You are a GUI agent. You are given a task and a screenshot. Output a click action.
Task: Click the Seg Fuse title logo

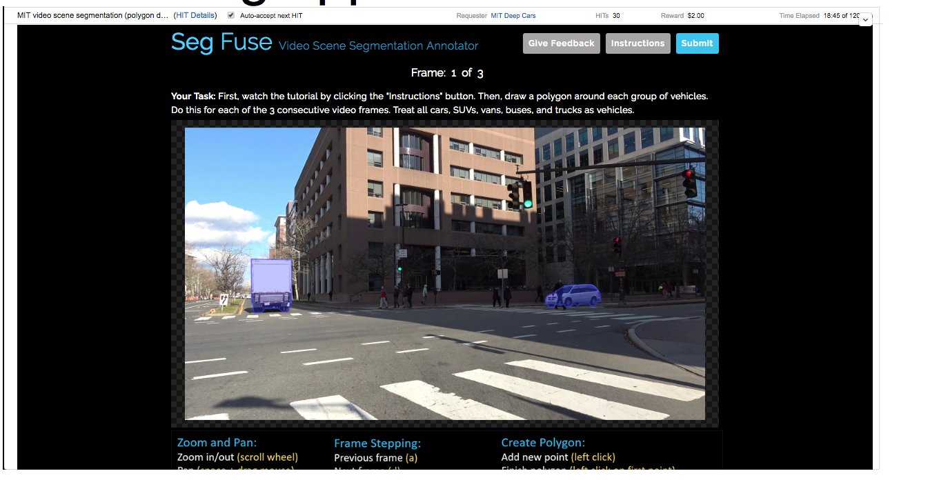(221, 42)
